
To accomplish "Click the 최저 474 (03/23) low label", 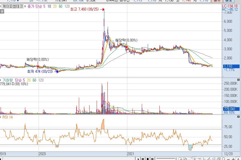I will pos(40,71).
